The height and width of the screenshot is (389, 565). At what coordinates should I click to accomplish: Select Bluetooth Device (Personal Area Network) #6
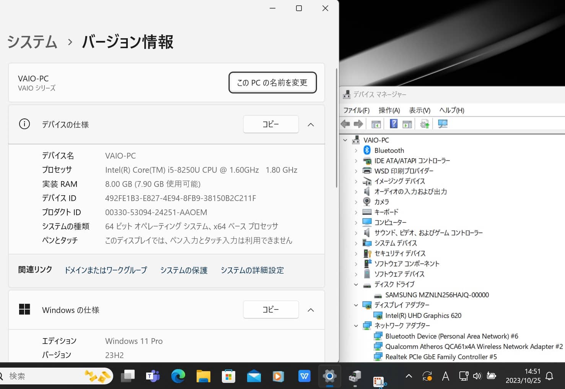(x=452, y=336)
